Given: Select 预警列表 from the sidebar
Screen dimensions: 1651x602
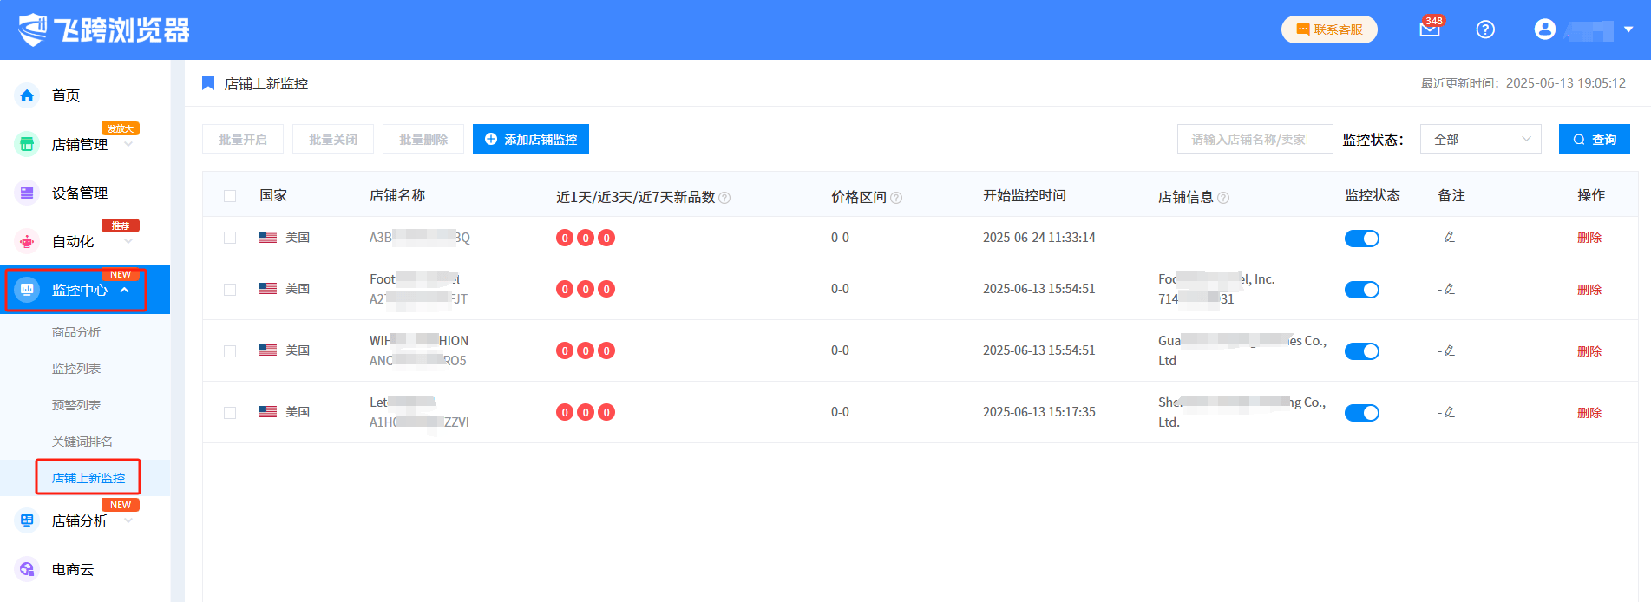Looking at the screenshot, I should tap(76, 405).
